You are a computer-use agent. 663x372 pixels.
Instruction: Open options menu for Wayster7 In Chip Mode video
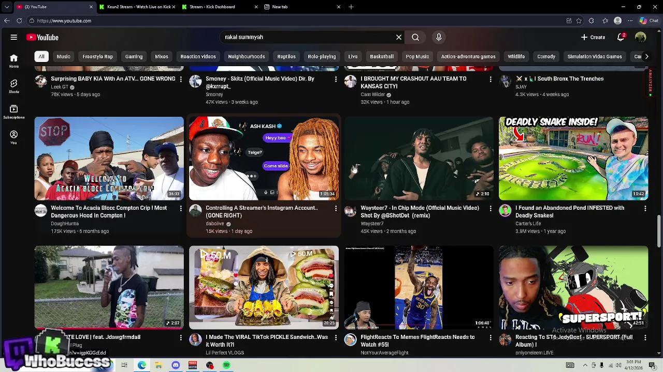coord(491,208)
